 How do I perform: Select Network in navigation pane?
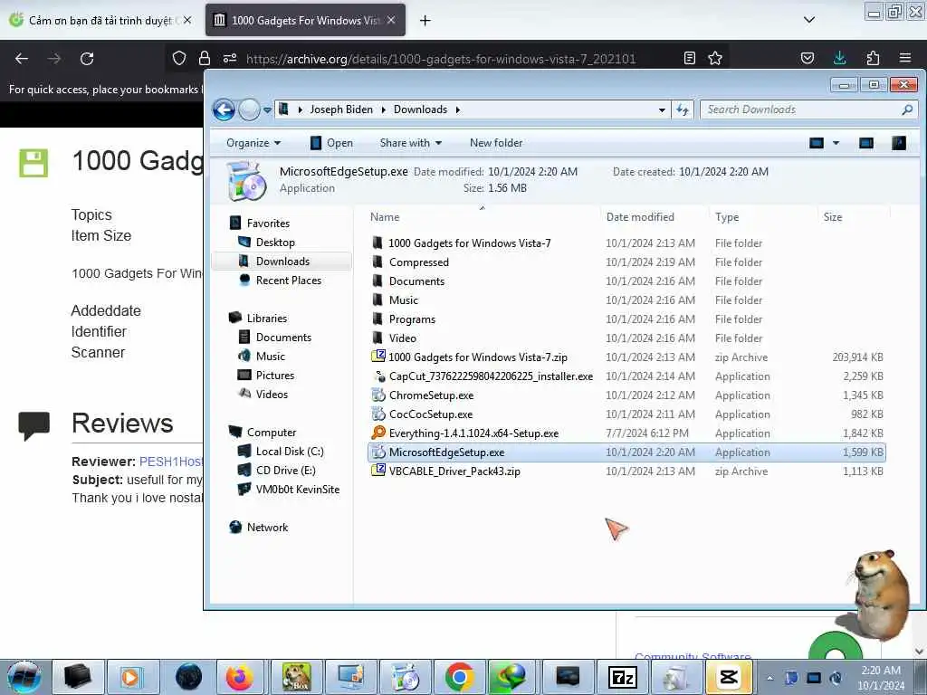point(267,528)
